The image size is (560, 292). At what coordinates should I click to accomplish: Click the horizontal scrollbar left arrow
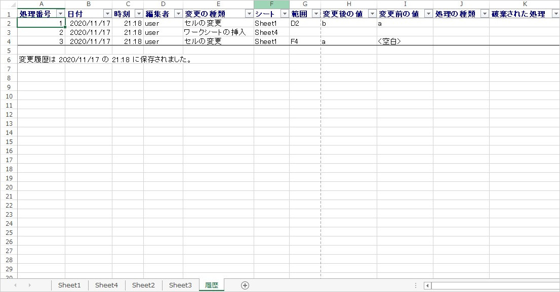click(428, 285)
